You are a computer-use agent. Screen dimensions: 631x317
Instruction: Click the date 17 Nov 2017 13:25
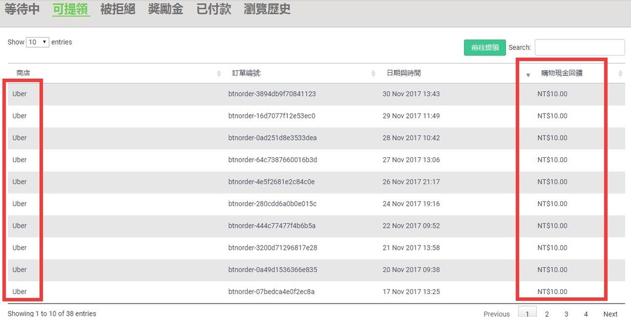(411, 292)
